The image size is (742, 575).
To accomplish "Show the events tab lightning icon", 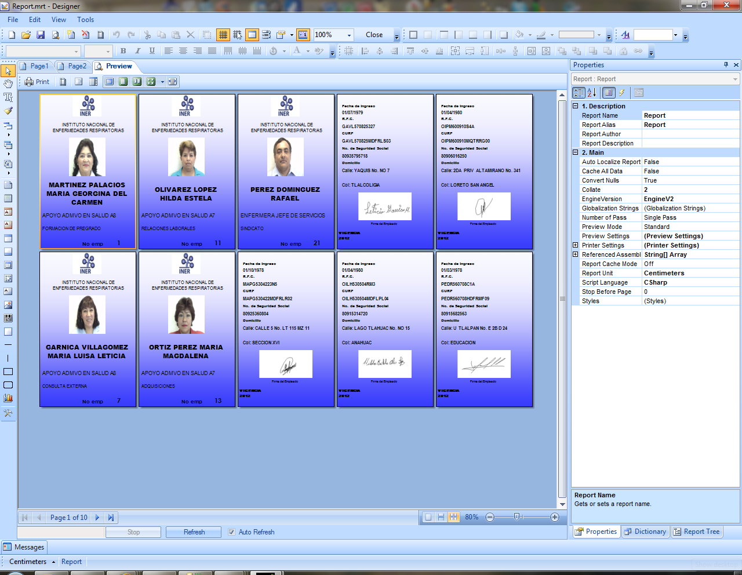I will pos(622,93).
